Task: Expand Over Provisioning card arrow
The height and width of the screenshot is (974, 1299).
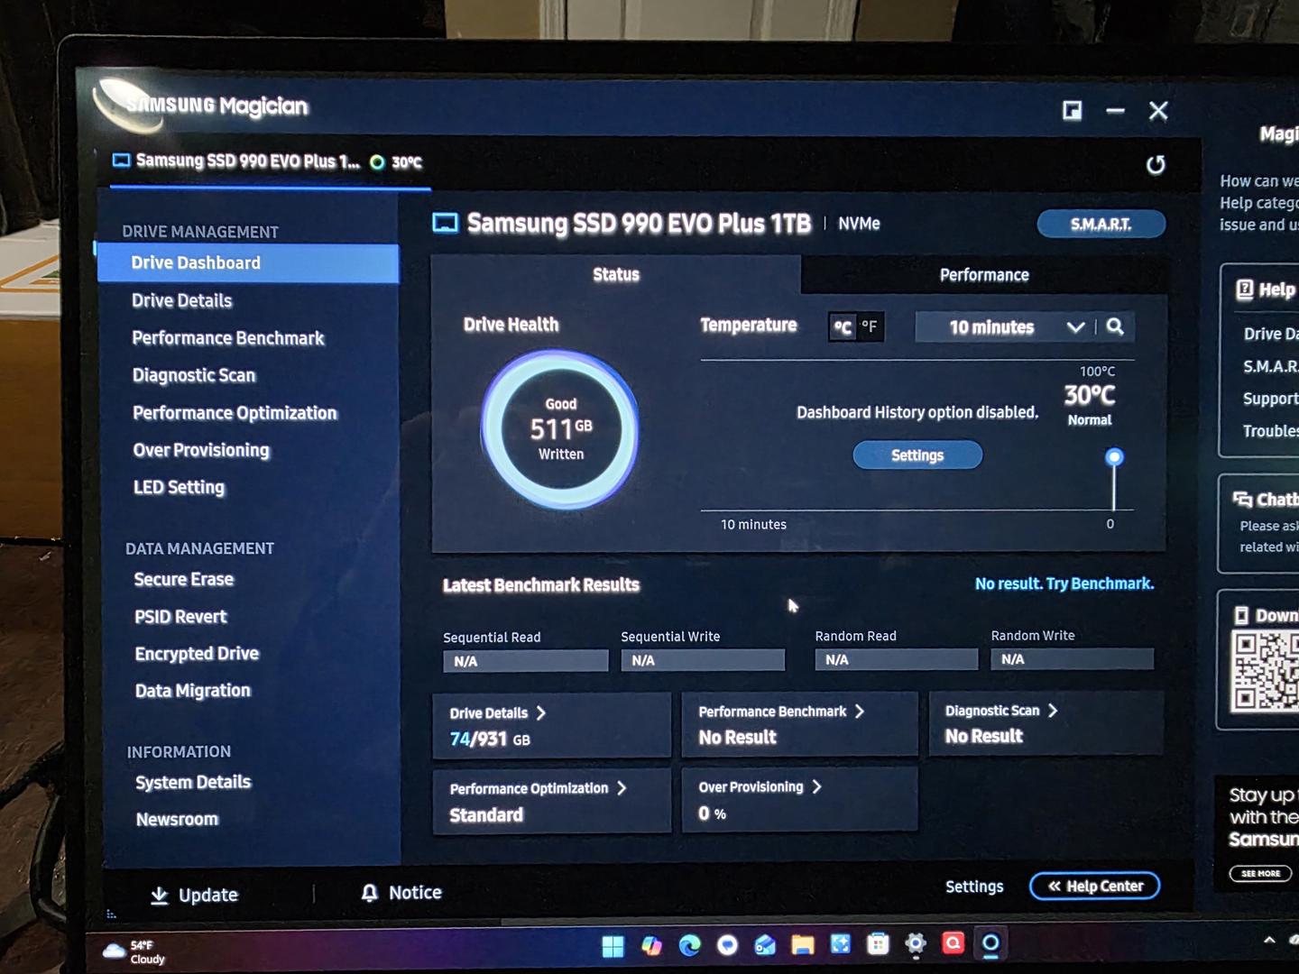Action: [x=816, y=786]
